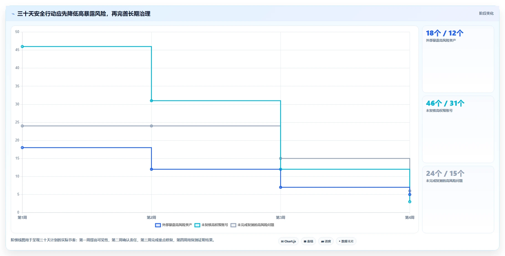Screen dimensions: 505x256
Task: Click the y-axis value 25
Action: coord(17,122)
